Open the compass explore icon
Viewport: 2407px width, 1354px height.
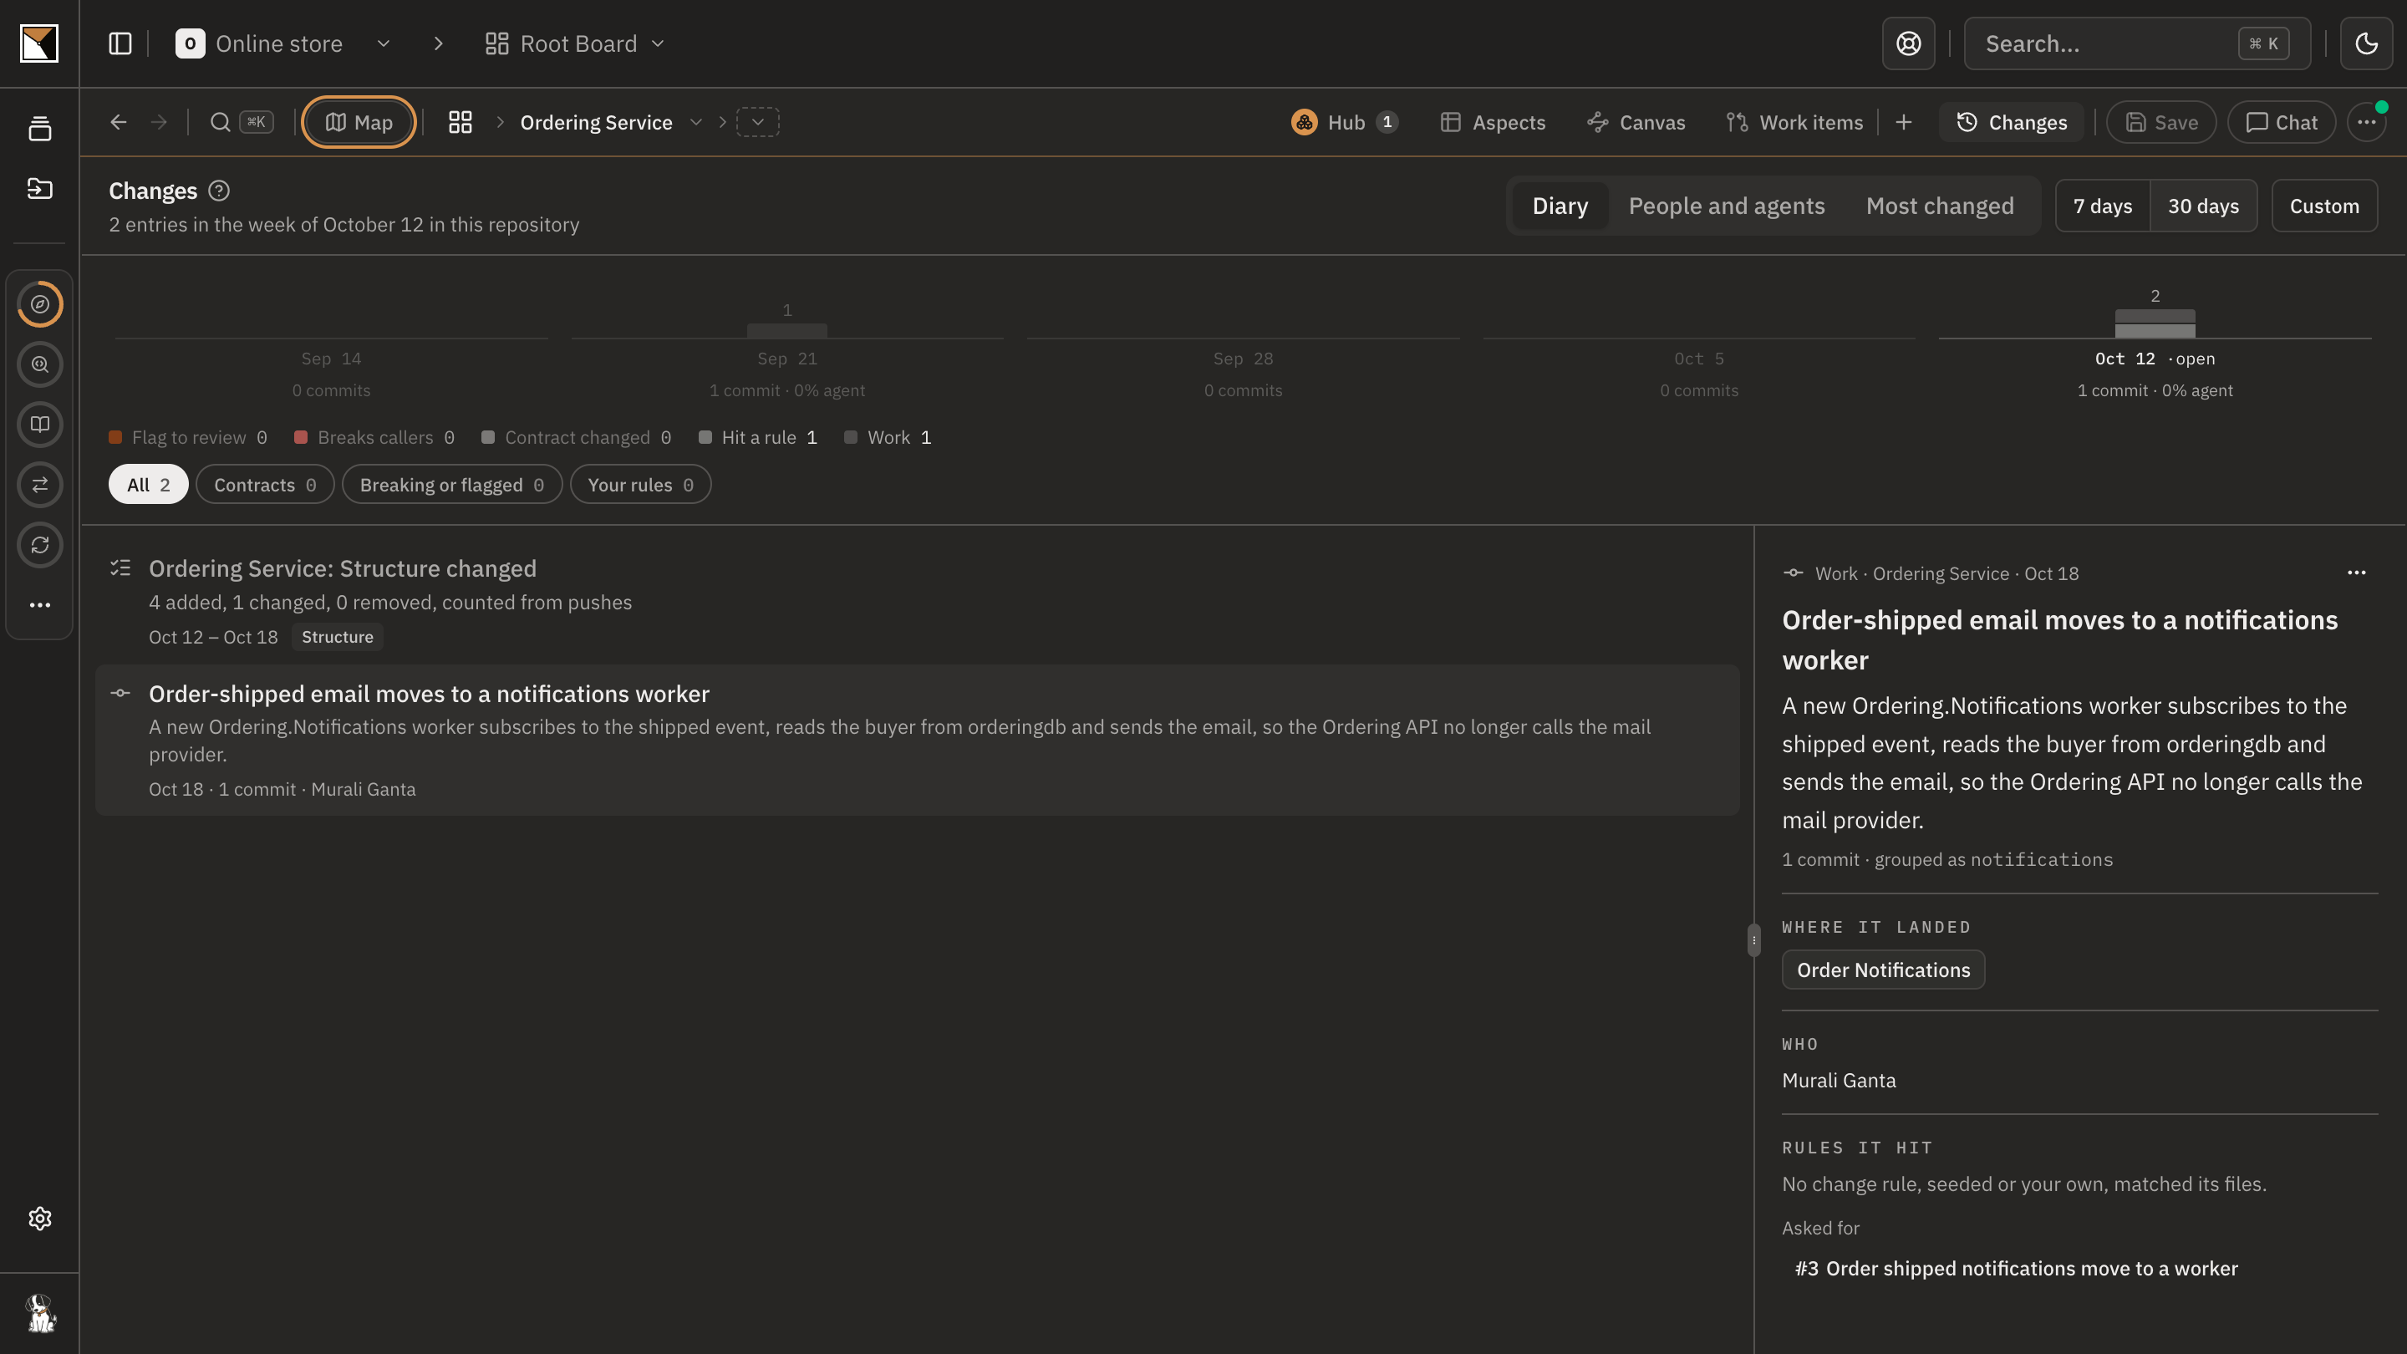[39, 303]
